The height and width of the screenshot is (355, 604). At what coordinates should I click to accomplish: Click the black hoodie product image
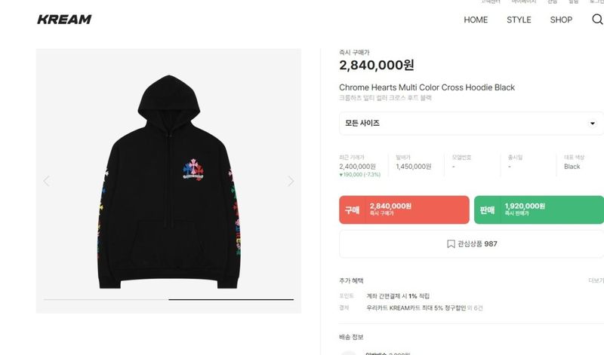click(168, 182)
